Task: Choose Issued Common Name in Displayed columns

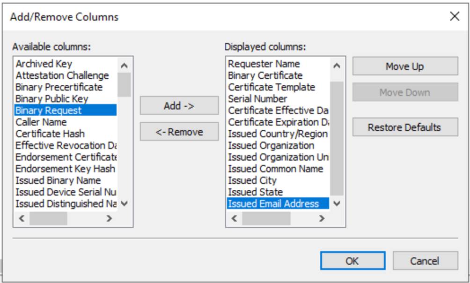Action: 275,169
